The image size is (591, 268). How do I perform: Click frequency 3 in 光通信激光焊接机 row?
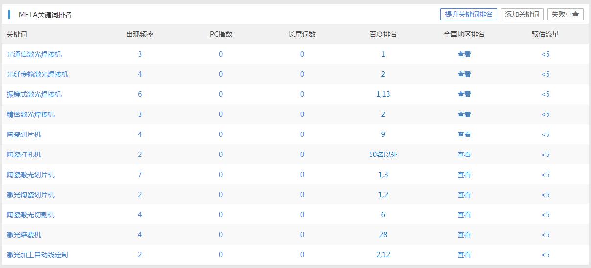(x=140, y=54)
